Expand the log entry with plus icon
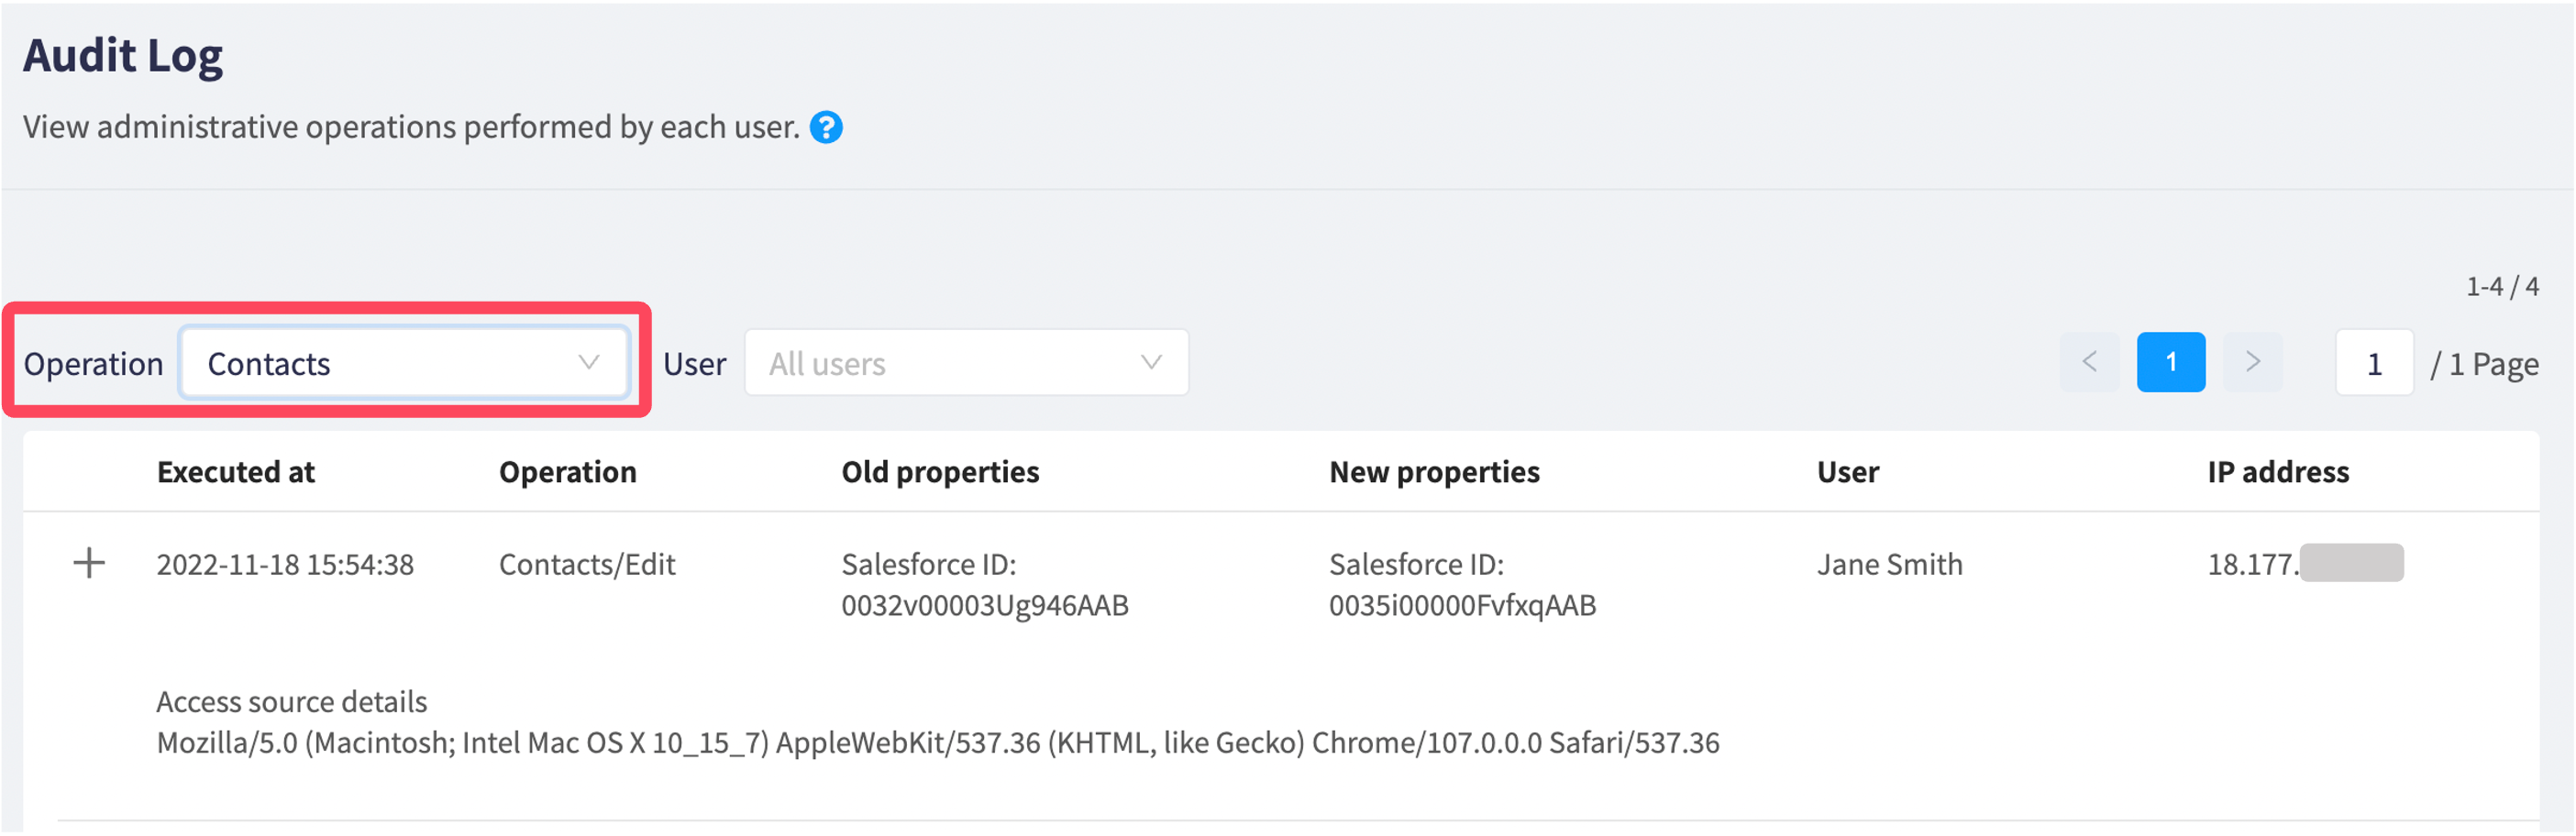The image size is (2576, 836). tap(89, 563)
